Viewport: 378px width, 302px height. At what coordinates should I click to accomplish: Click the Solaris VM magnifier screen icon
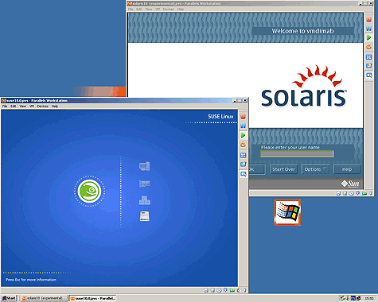tap(368, 75)
